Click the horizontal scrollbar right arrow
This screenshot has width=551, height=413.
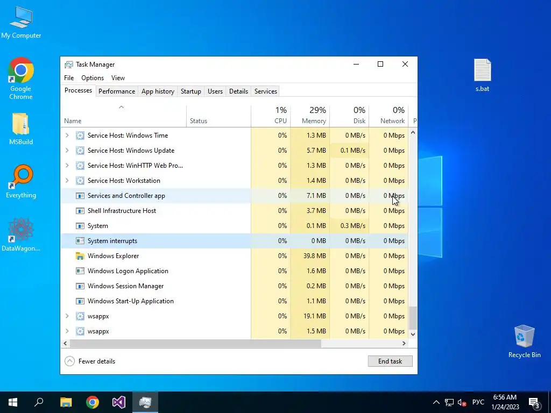404,344
